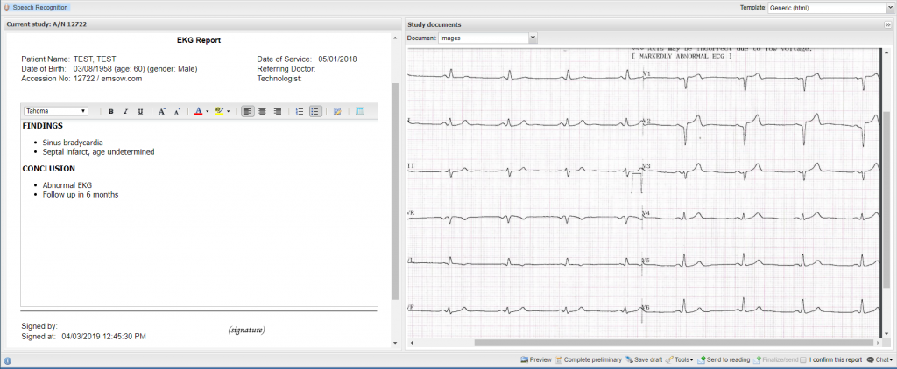Increase font size

162,111
